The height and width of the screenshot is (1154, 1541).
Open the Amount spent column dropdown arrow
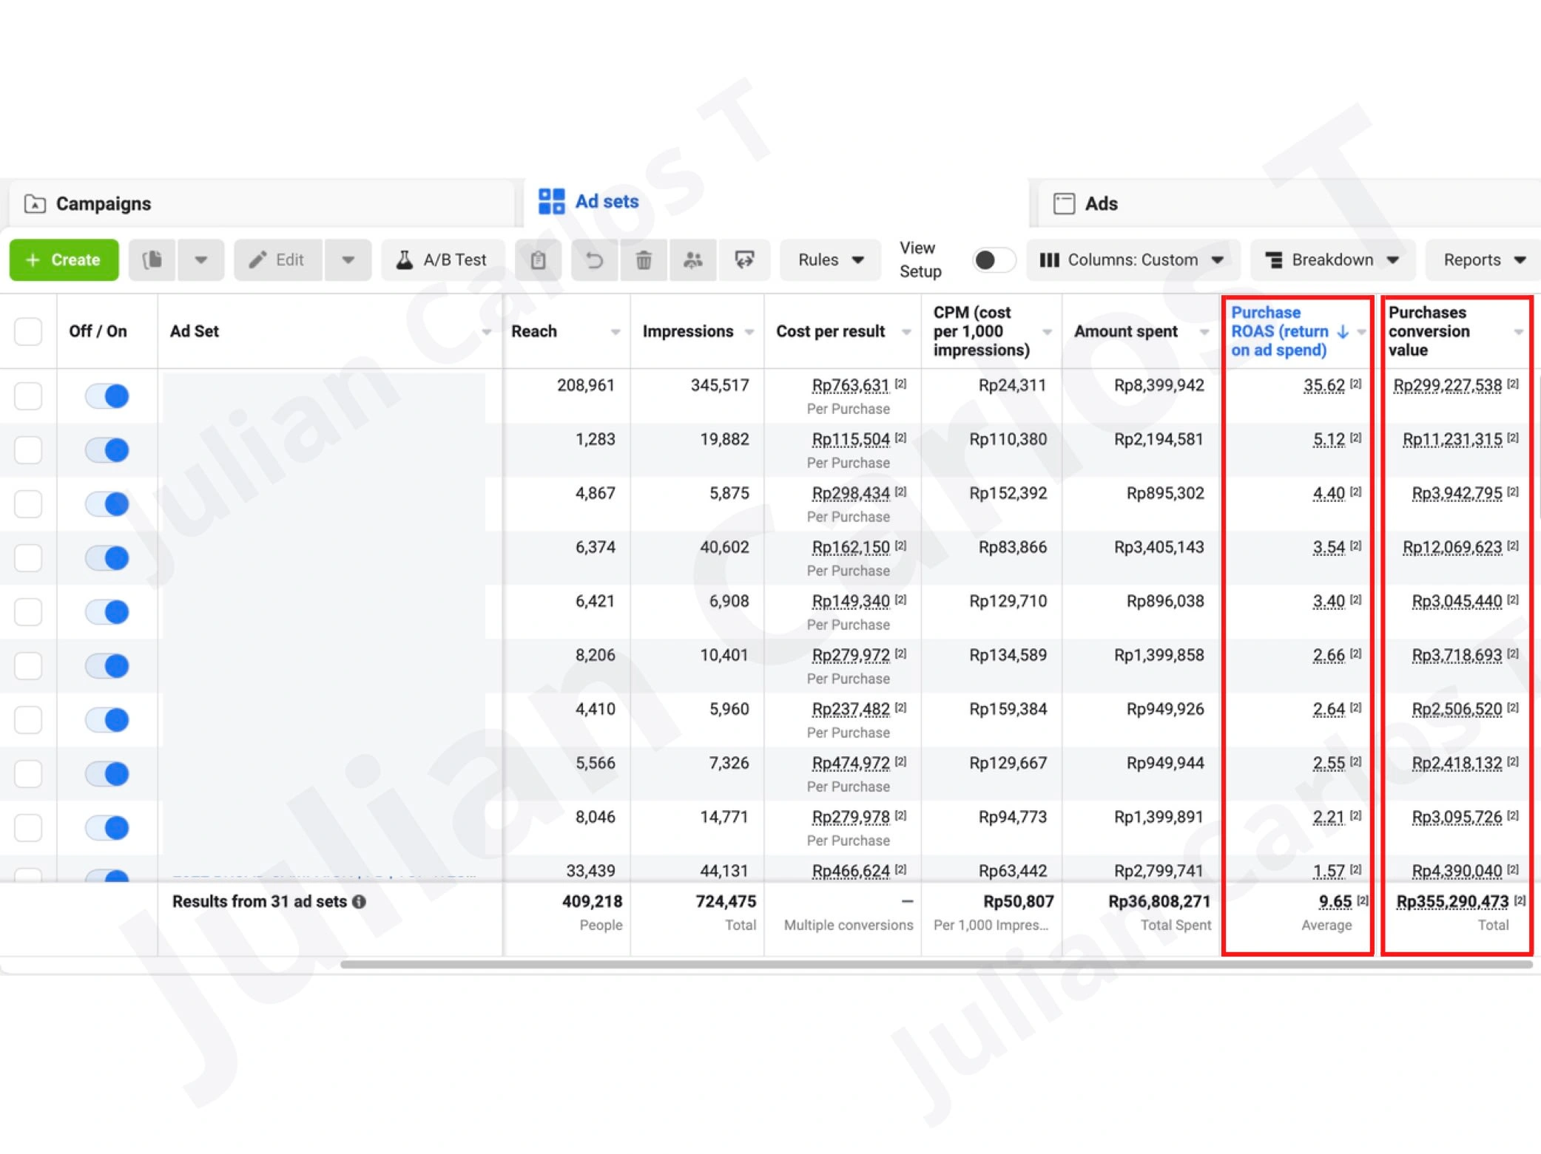(x=1204, y=333)
